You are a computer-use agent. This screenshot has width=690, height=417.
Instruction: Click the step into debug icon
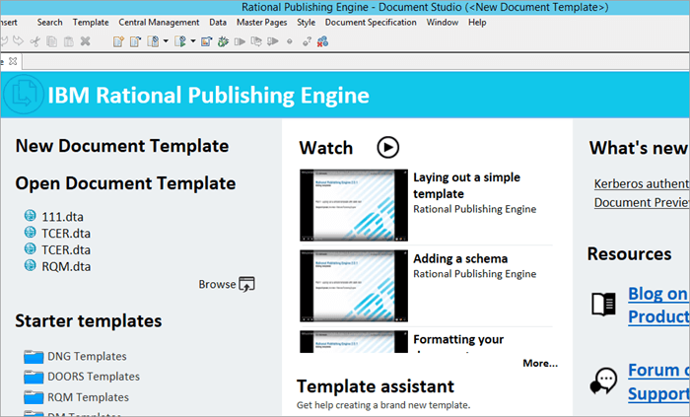[273, 41]
